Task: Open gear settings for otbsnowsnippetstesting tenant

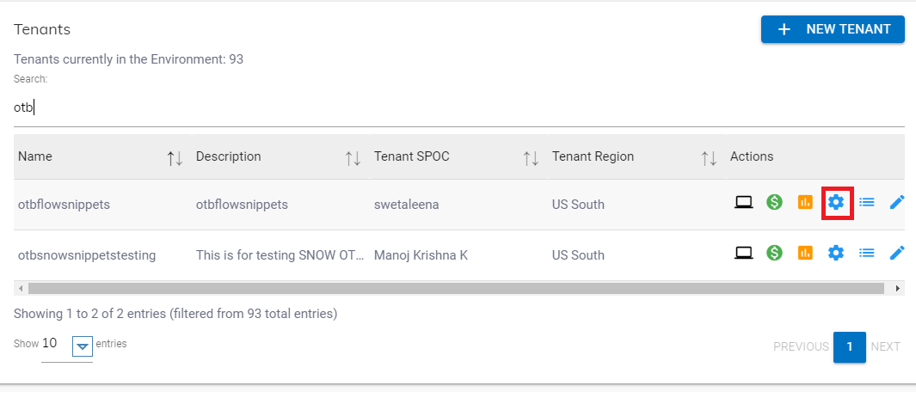Action: point(836,253)
